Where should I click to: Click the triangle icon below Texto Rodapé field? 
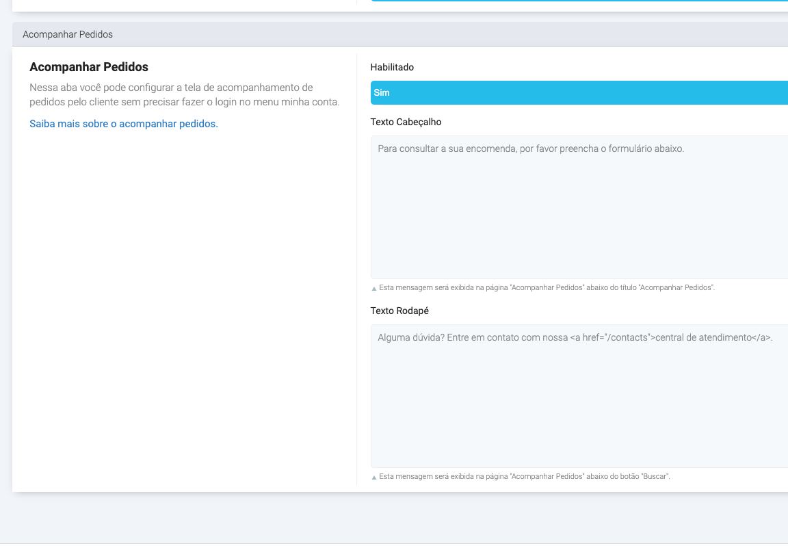click(x=373, y=477)
